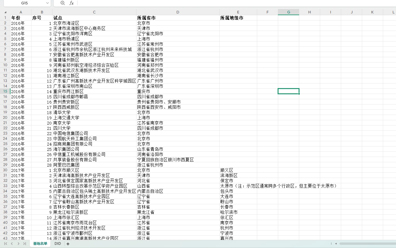Select the cell 阿里巴巴集团
396x248 pixels.
point(94,165)
